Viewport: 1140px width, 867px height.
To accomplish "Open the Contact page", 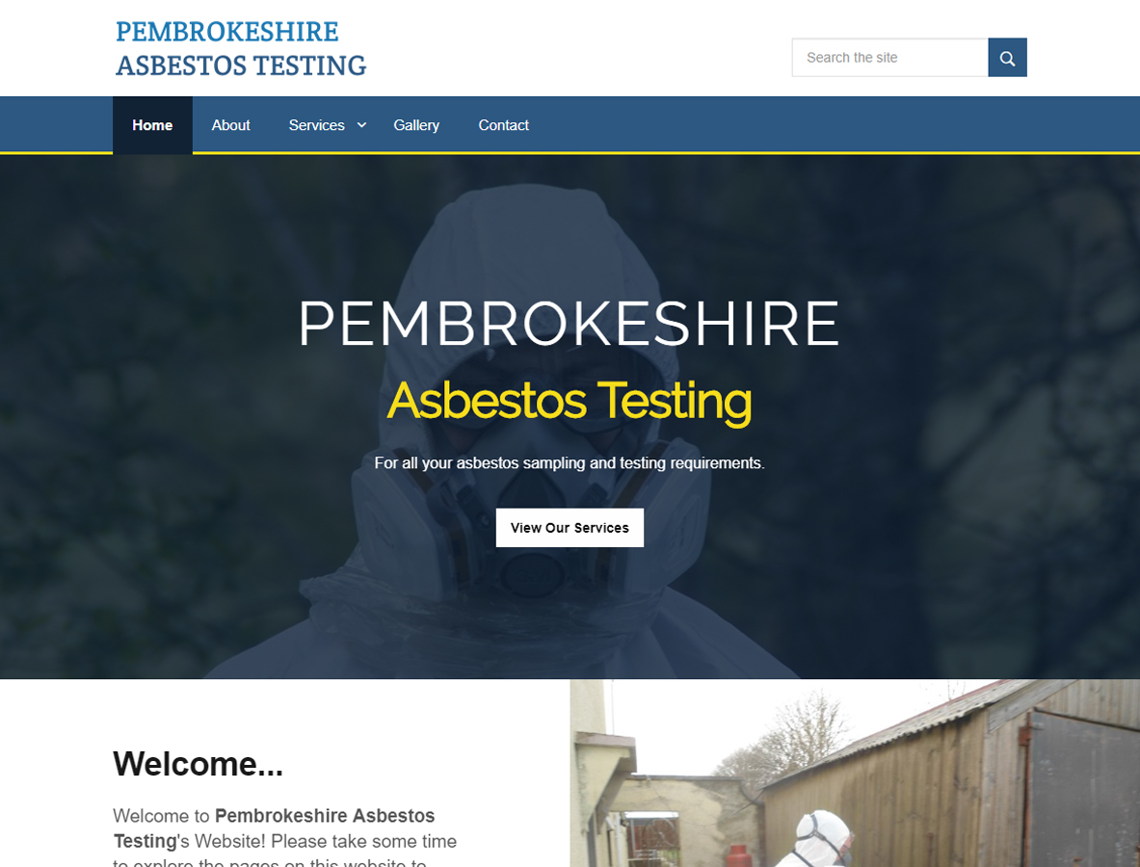I will (503, 125).
